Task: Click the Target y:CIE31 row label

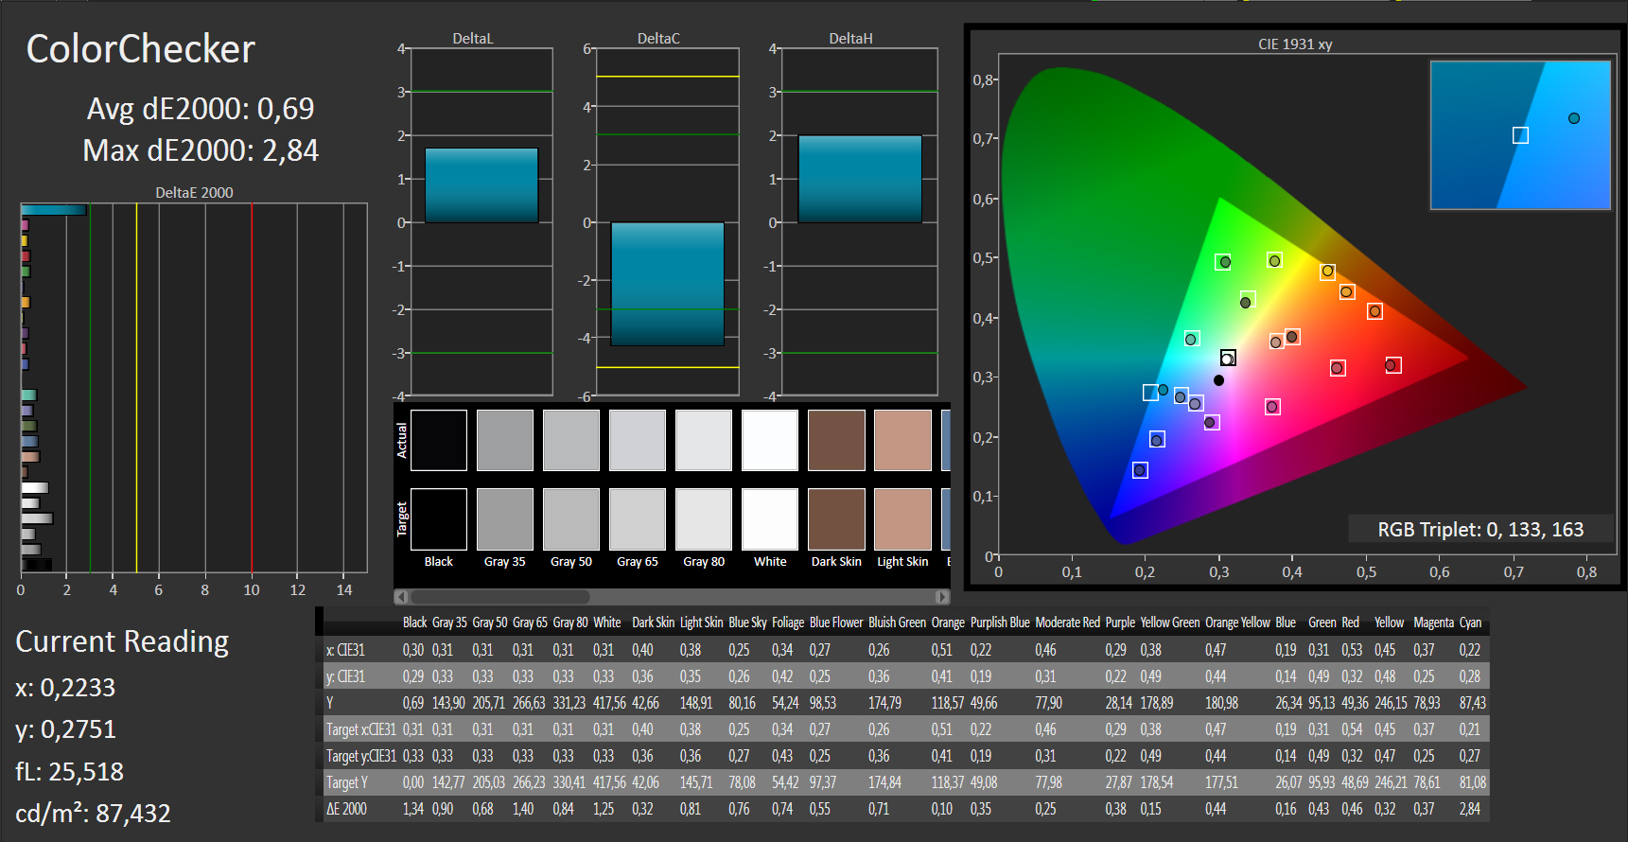Action: point(360,756)
